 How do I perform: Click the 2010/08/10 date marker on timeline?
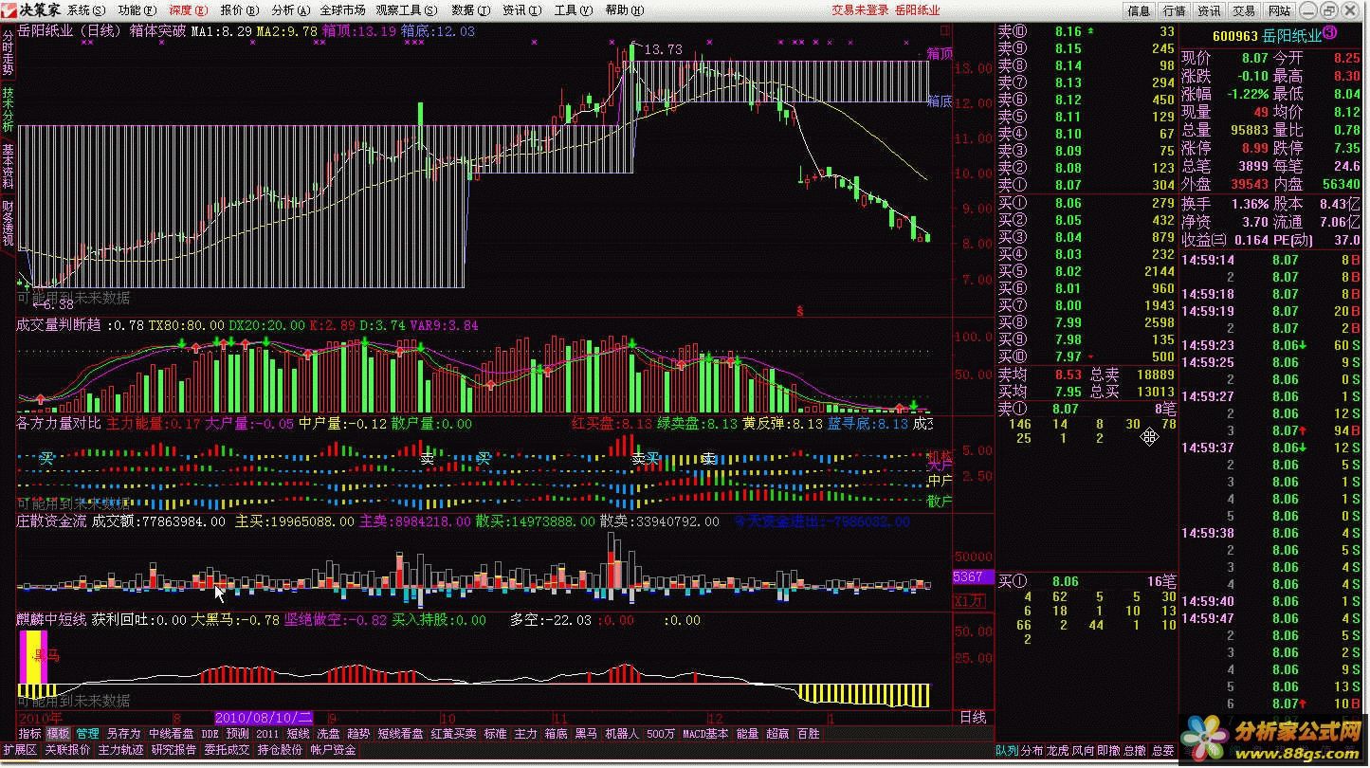[x=264, y=718]
